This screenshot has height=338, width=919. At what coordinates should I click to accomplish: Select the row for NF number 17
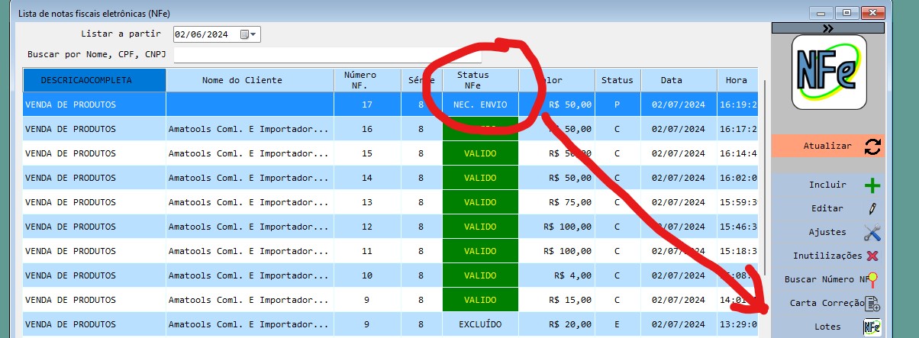click(366, 105)
